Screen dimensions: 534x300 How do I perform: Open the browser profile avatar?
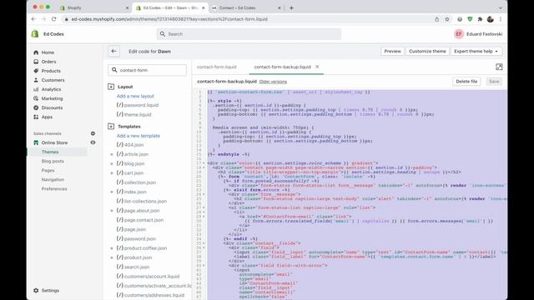tap(491, 19)
